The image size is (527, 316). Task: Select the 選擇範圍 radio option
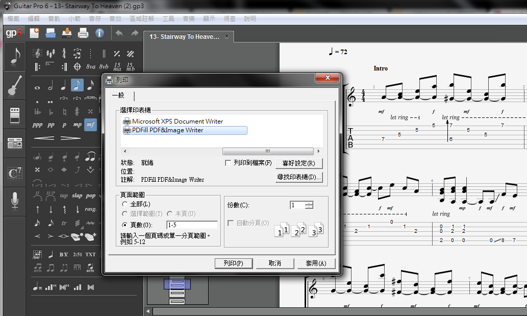pos(124,214)
